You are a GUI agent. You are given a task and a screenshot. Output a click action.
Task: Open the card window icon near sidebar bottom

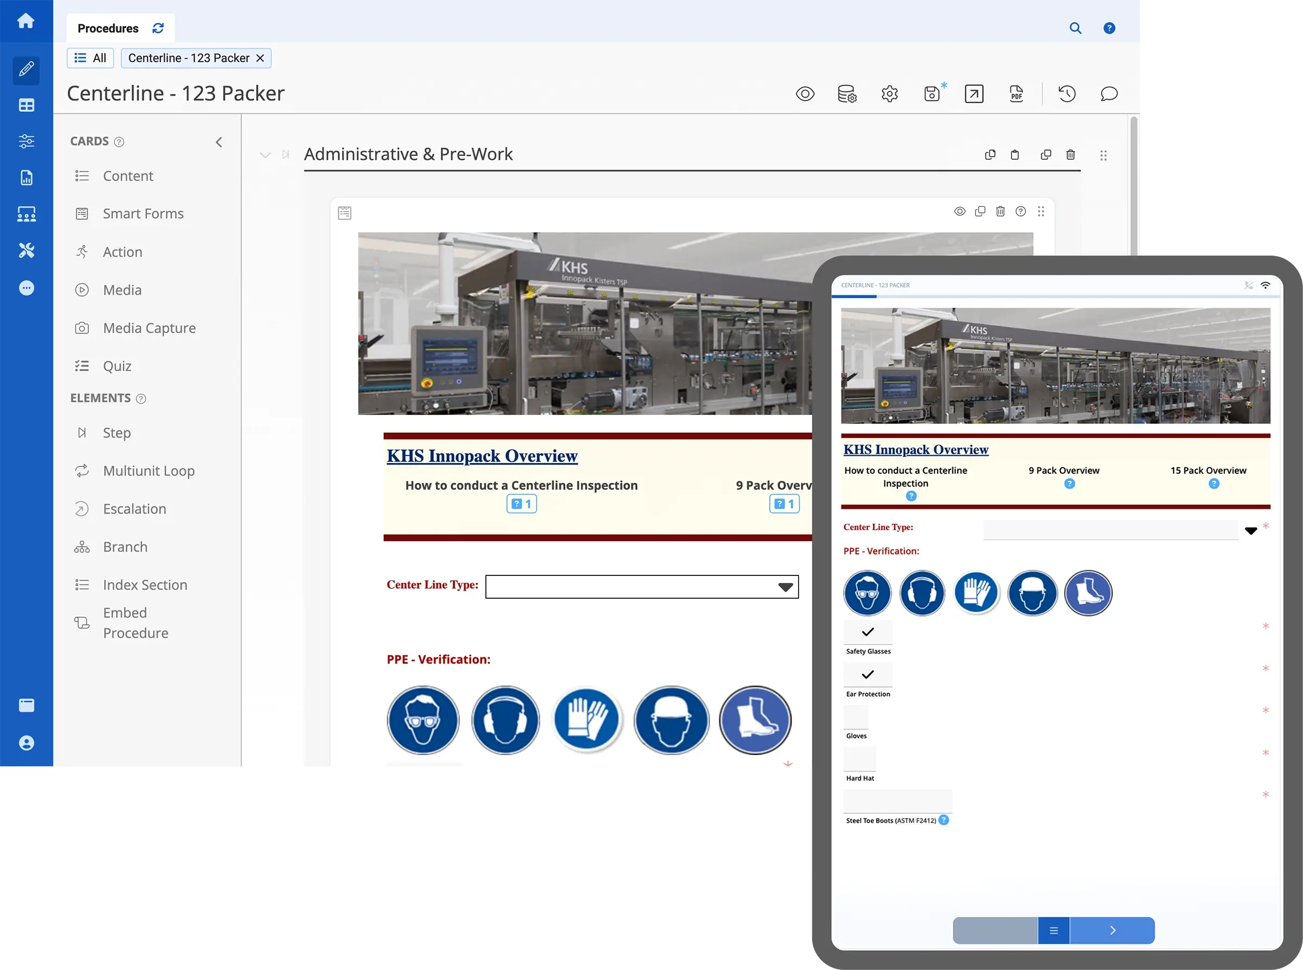coord(26,705)
